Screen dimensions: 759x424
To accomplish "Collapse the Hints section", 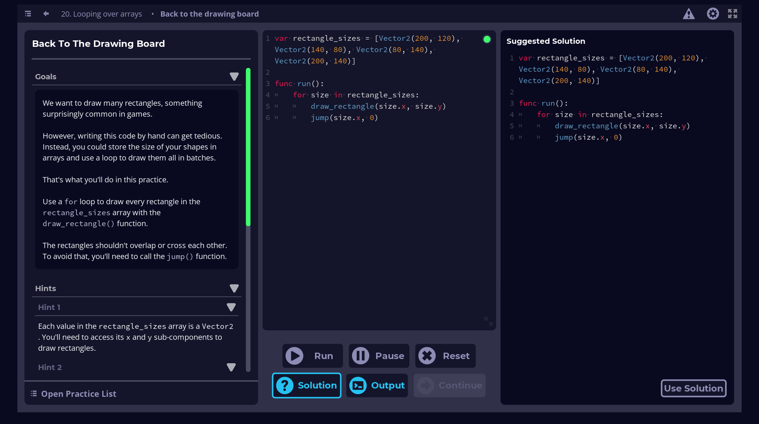I will coord(234,288).
